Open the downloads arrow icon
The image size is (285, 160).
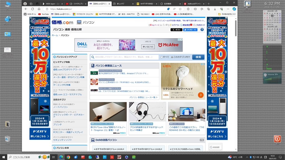coord(215,9)
